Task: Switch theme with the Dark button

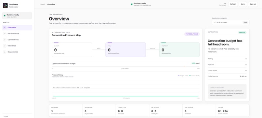Action: pos(243,4)
